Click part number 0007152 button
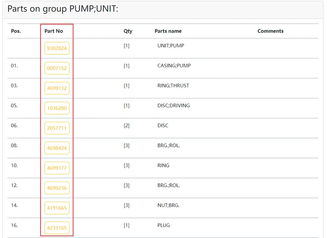The image size is (327, 238). [57, 68]
